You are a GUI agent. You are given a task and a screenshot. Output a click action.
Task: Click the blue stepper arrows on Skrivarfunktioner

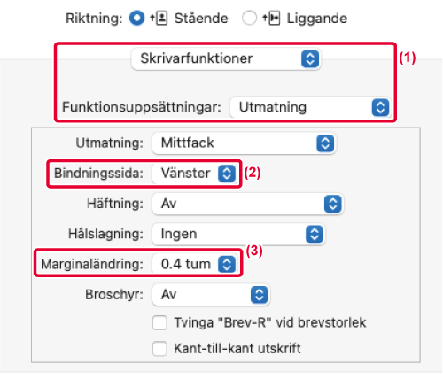click(x=310, y=58)
